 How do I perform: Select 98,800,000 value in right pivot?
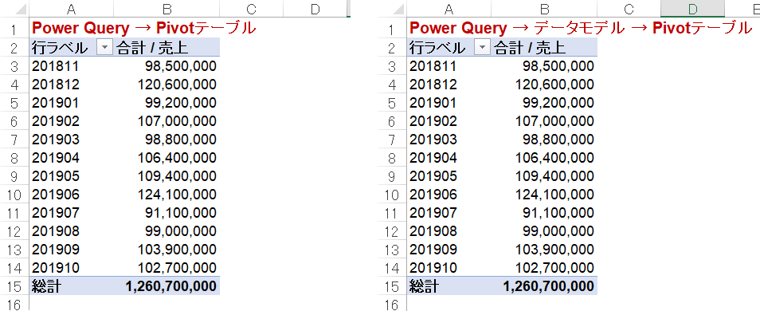tap(558, 140)
